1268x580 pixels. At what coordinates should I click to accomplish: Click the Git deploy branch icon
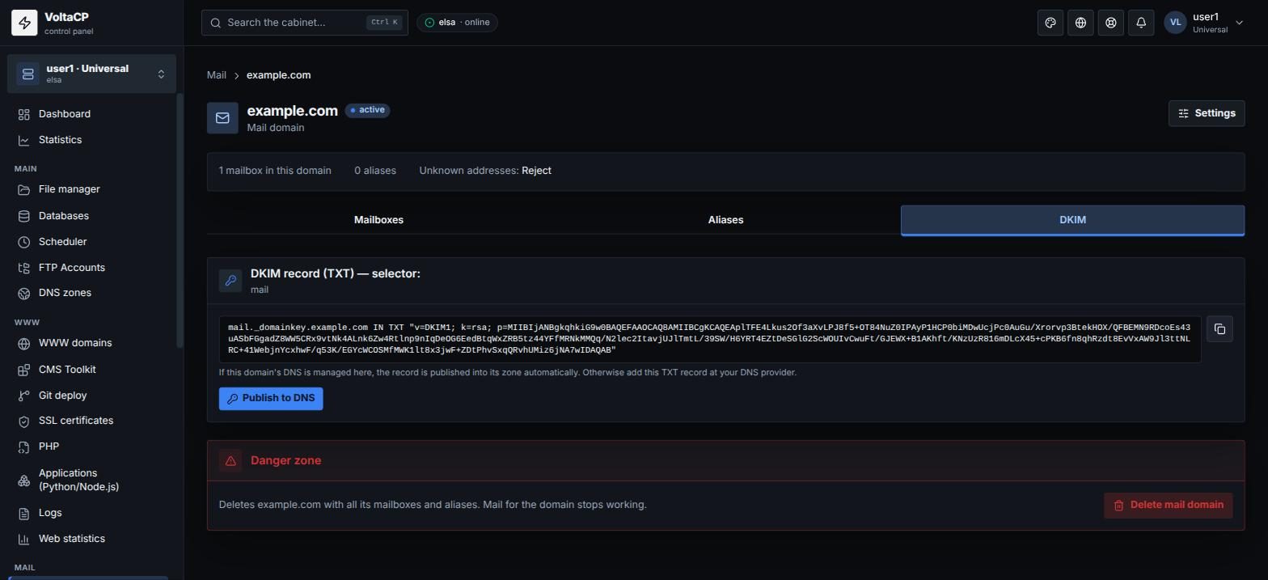coord(23,396)
